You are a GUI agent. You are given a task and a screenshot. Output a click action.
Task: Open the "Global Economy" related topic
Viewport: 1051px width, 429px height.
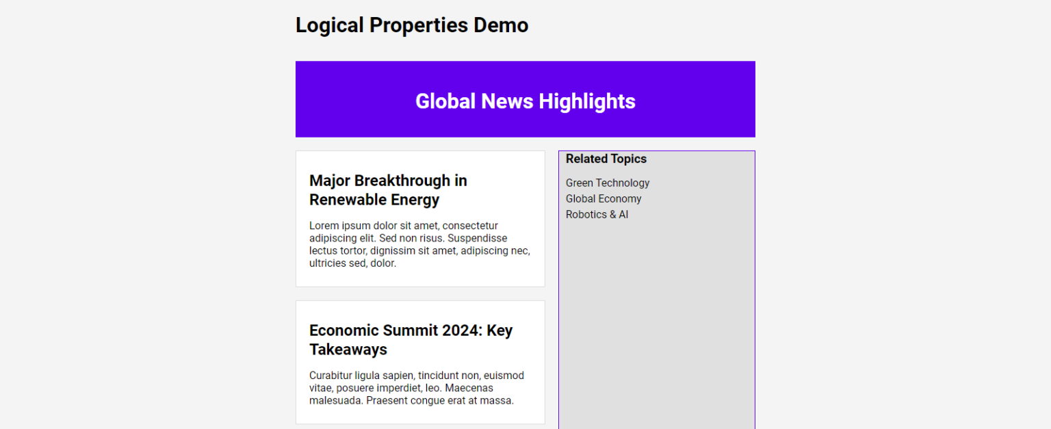[603, 198]
